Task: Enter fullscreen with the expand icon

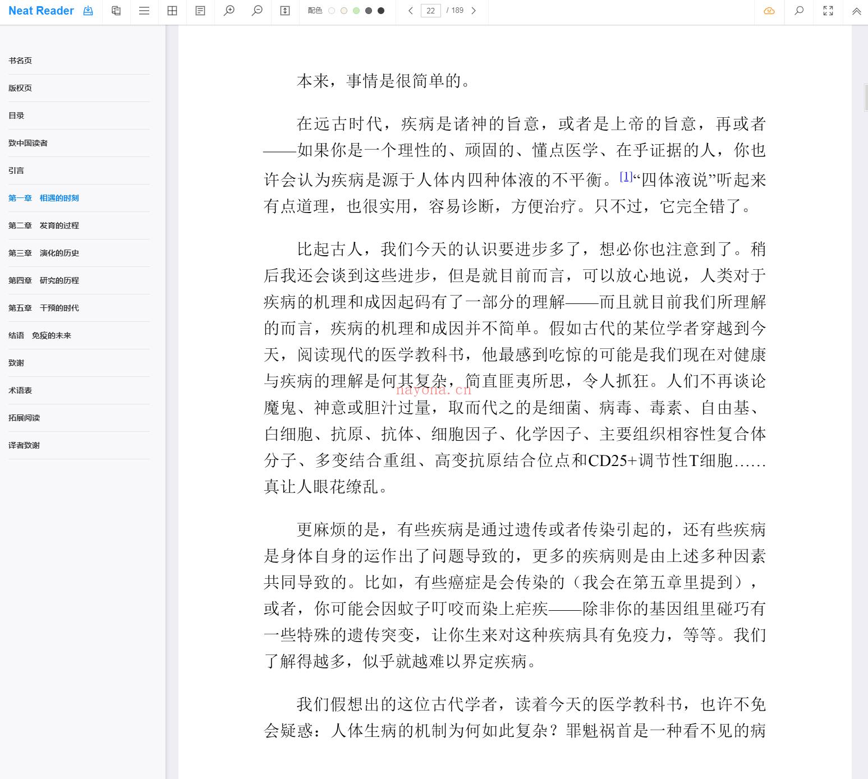Action: [828, 11]
